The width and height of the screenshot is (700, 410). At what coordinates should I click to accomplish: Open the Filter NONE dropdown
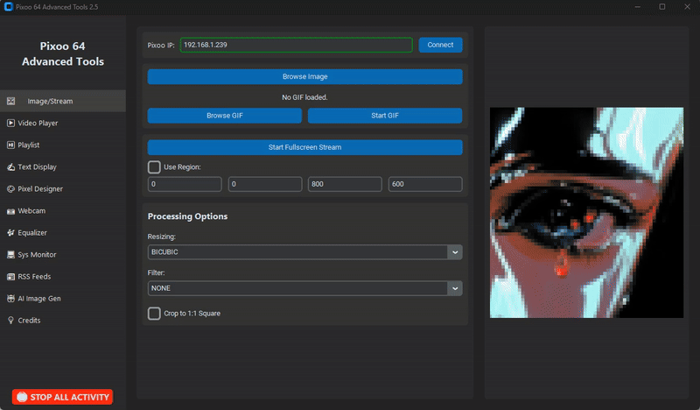tap(304, 288)
